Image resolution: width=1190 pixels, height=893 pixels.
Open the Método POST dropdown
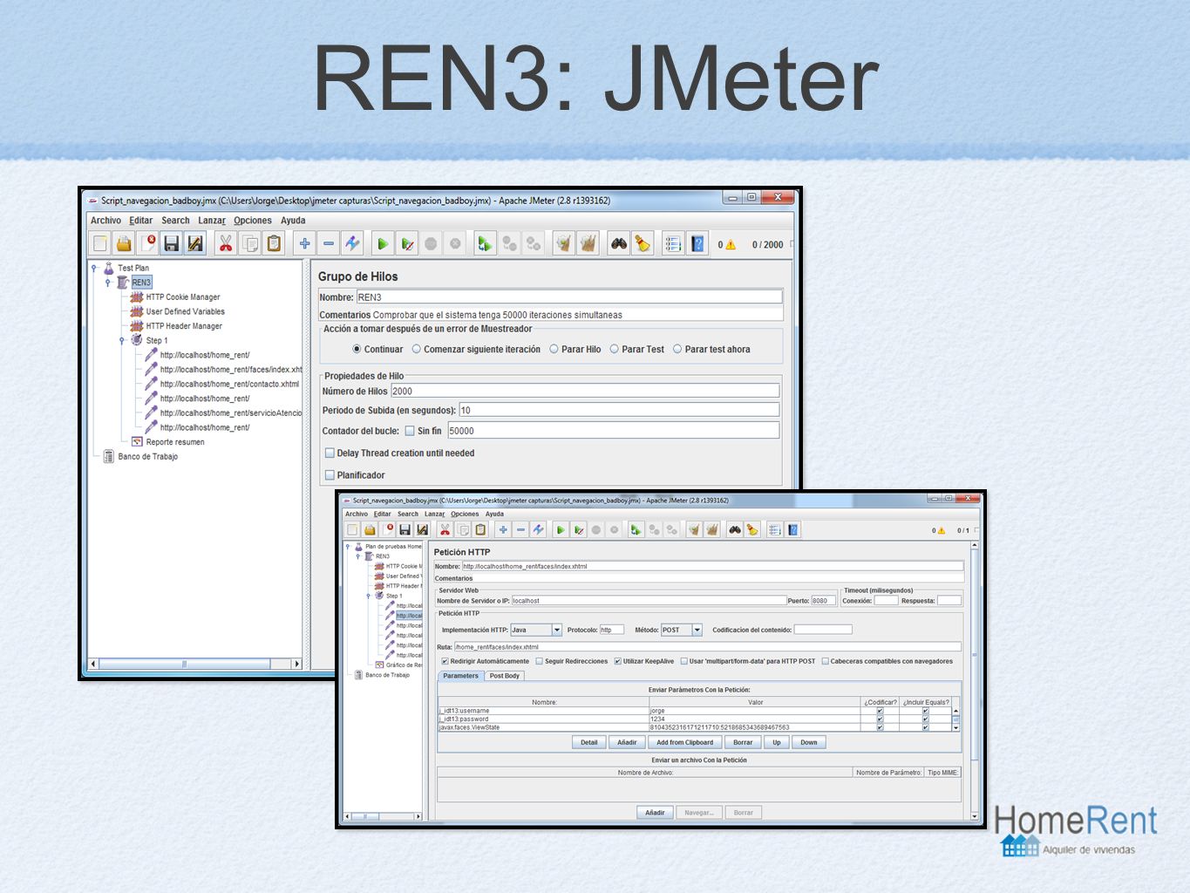(697, 630)
